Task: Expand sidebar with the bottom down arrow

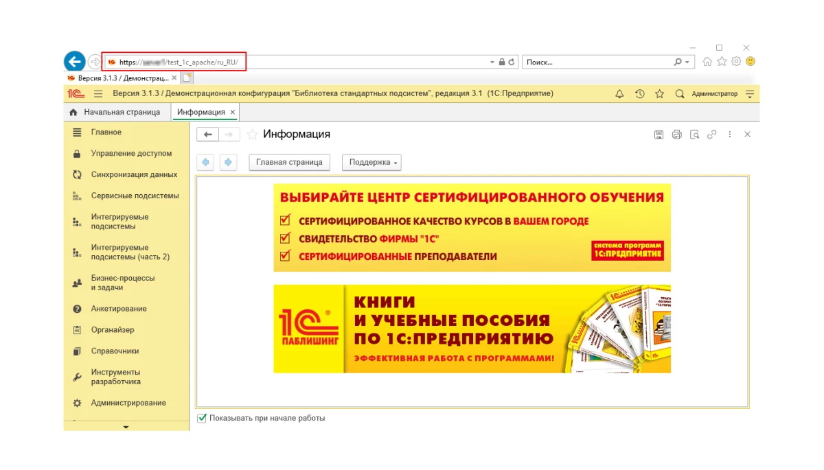Action: (x=126, y=427)
